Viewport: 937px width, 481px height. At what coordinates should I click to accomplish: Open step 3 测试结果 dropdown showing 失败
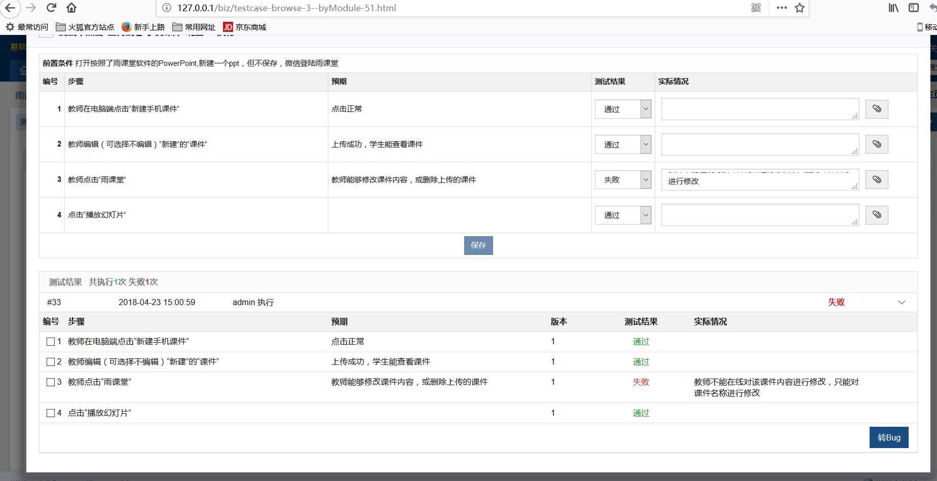click(623, 179)
